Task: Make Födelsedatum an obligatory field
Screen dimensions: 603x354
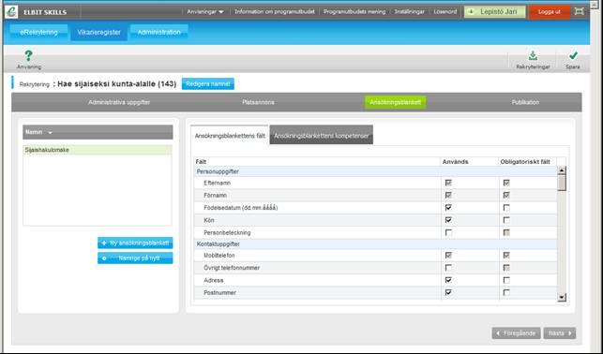Action: (x=506, y=208)
